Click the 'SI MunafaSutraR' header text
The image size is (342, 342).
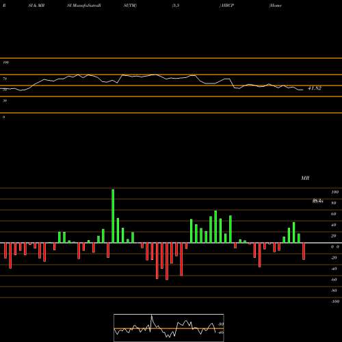pos(84,5)
